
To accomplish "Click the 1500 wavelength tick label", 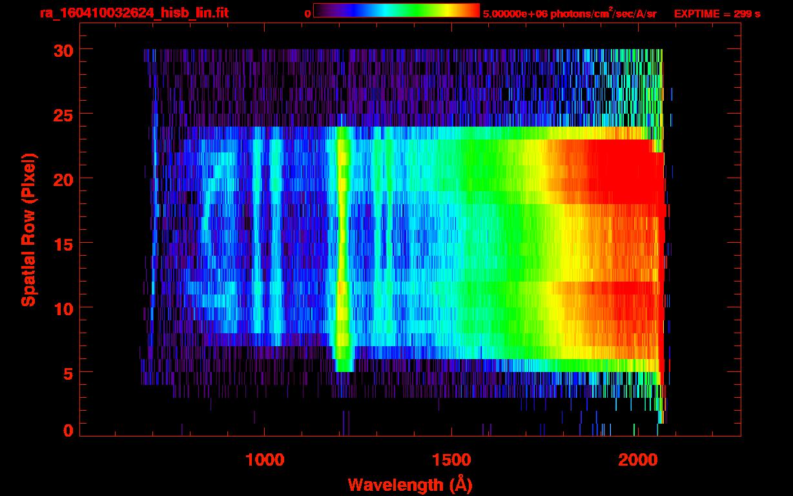I will coord(451,460).
